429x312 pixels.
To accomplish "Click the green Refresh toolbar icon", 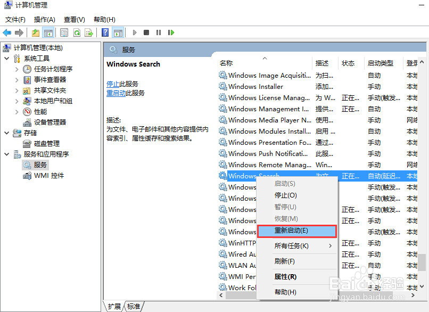I will point(77,33).
